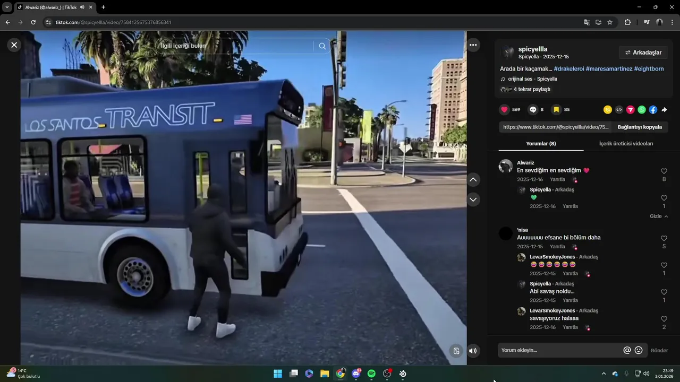Click the embed code icon
Screen dimensions: 680x382
coord(619,110)
